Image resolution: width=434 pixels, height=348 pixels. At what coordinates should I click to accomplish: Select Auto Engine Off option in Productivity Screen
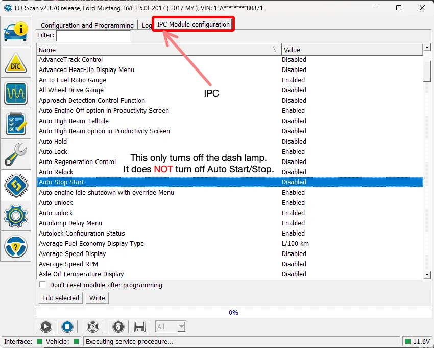(x=230, y=110)
